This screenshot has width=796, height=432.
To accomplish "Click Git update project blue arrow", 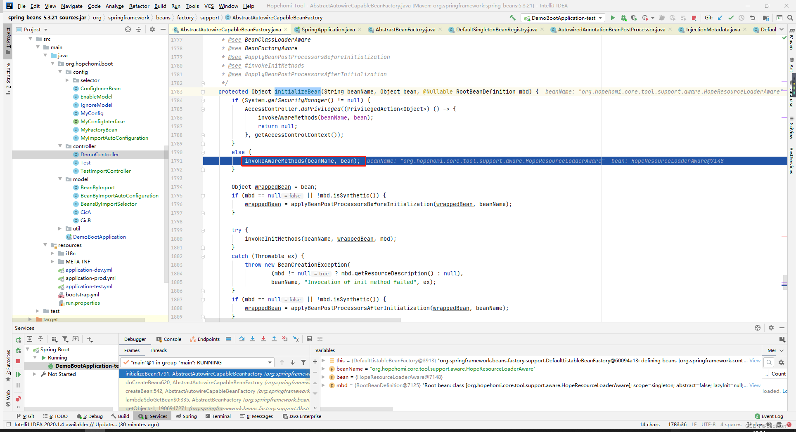I will (720, 18).
